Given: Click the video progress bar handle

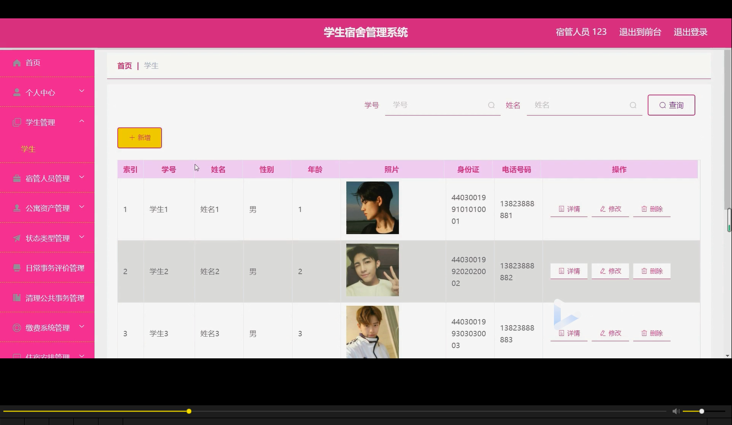Looking at the screenshot, I should pyautogui.click(x=189, y=411).
